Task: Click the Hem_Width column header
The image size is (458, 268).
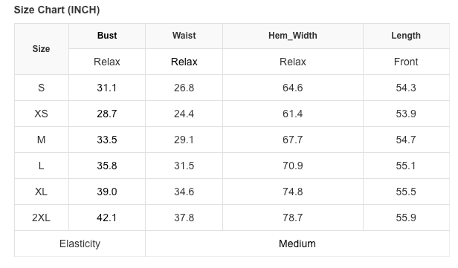Action: tap(293, 36)
